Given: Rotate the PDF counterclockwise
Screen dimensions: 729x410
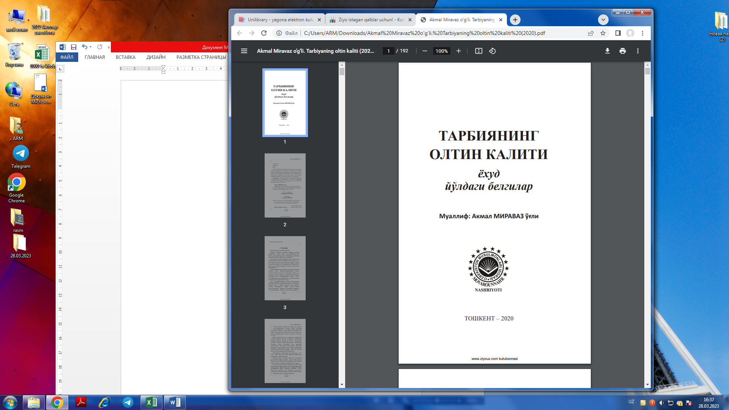Looking at the screenshot, I should point(492,51).
